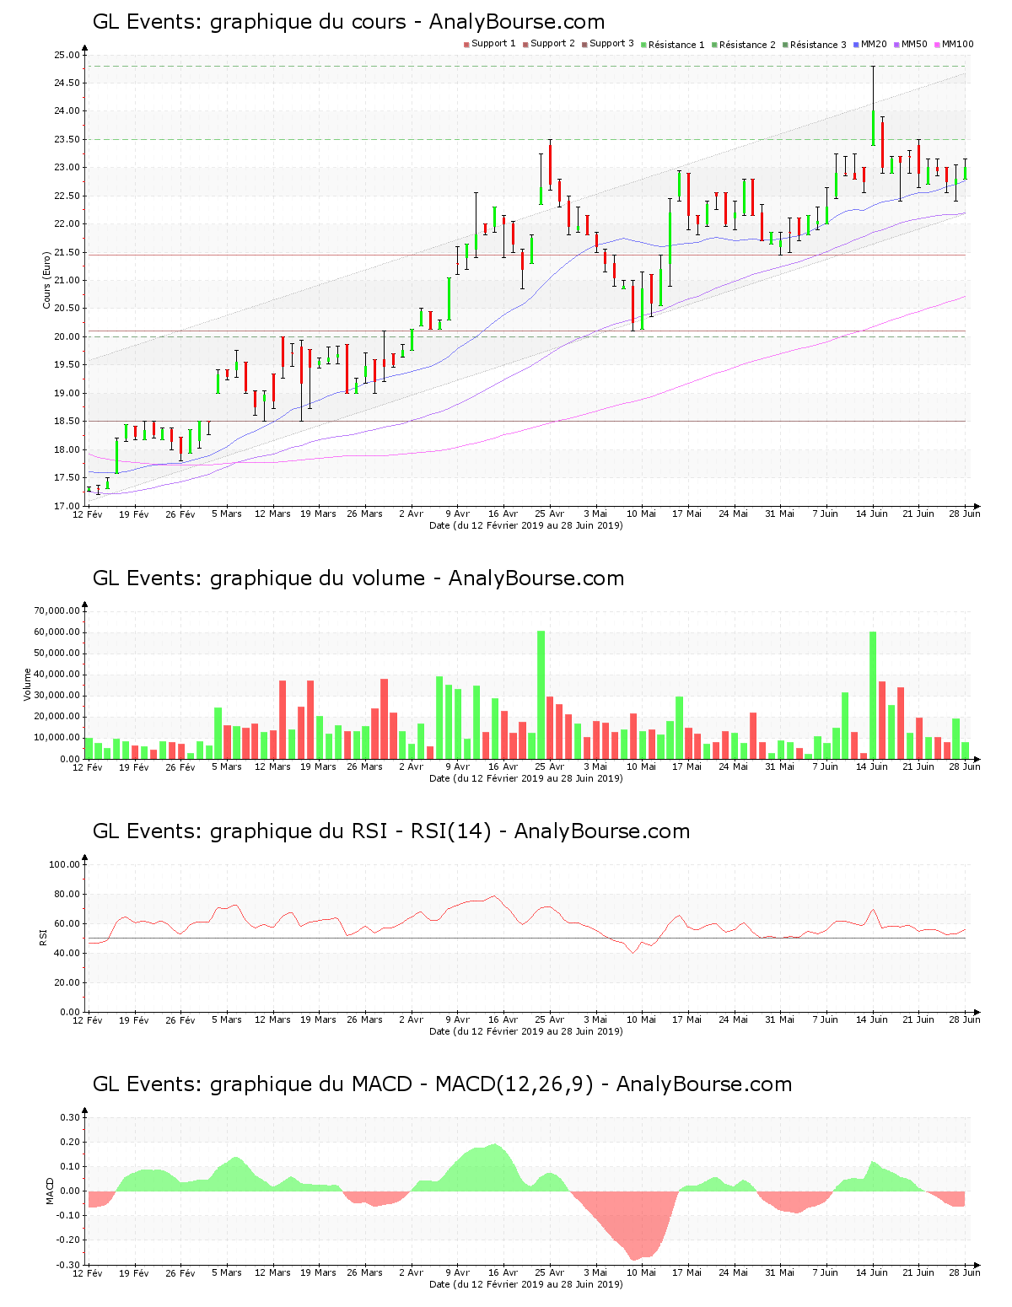
Task: Click the price chart's date range caption
Action: tap(526, 525)
